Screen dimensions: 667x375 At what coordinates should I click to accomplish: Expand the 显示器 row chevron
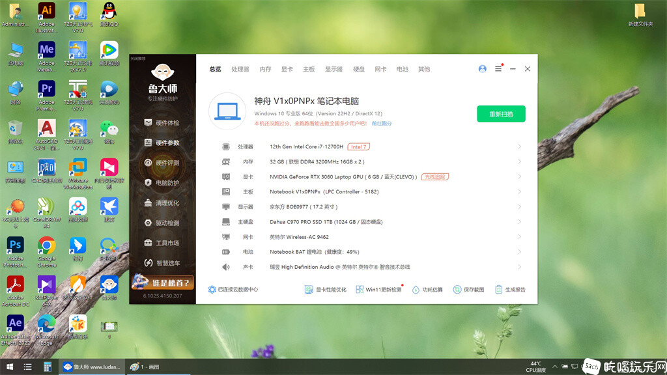click(519, 206)
